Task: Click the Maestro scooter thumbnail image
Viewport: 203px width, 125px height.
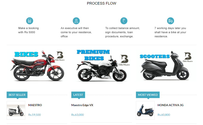Action: pyautogui.click(x=16, y=110)
